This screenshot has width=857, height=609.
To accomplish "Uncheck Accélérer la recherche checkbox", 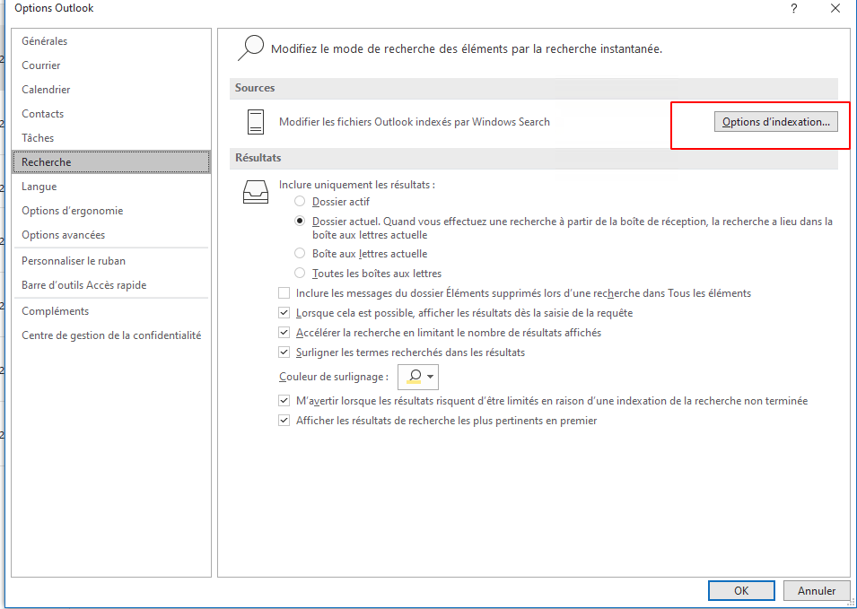I will point(284,333).
